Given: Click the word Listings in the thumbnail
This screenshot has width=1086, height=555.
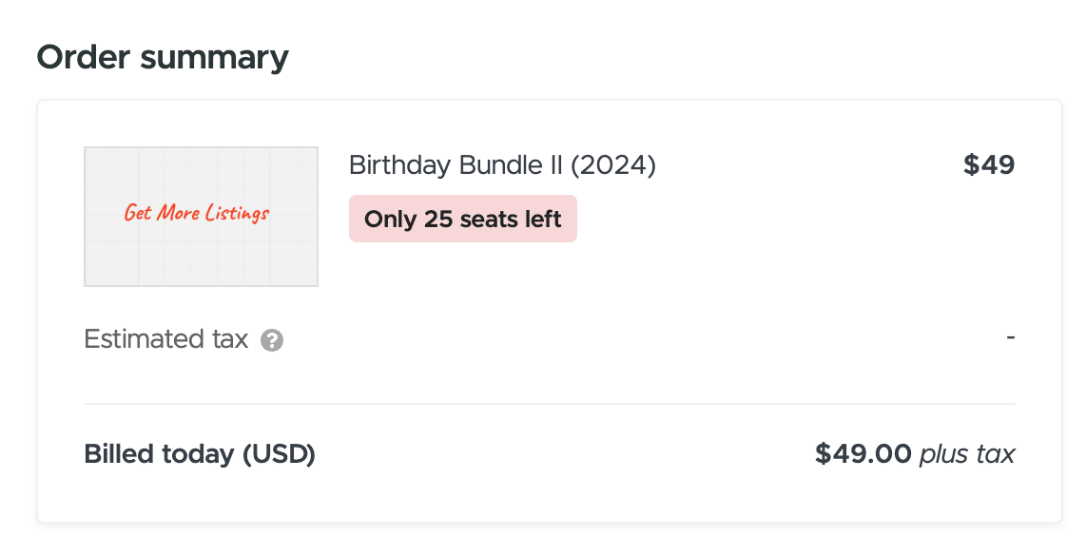Looking at the screenshot, I should (238, 214).
